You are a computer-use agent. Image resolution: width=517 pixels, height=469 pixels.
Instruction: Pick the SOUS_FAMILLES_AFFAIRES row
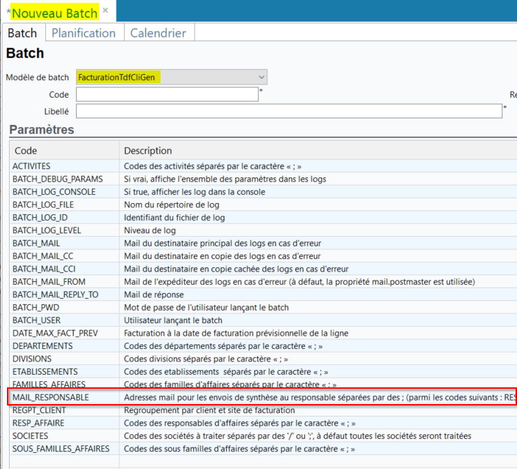pos(61,449)
